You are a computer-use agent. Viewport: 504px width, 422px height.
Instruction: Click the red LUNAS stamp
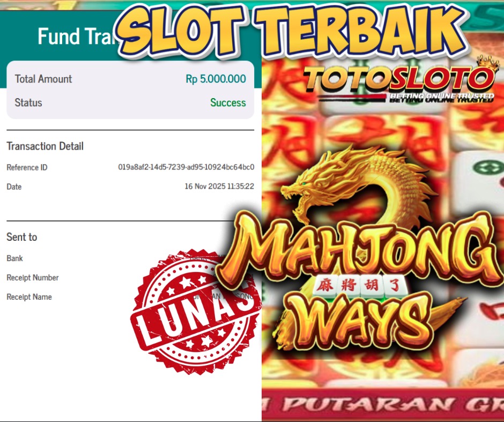[x=196, y=311]
